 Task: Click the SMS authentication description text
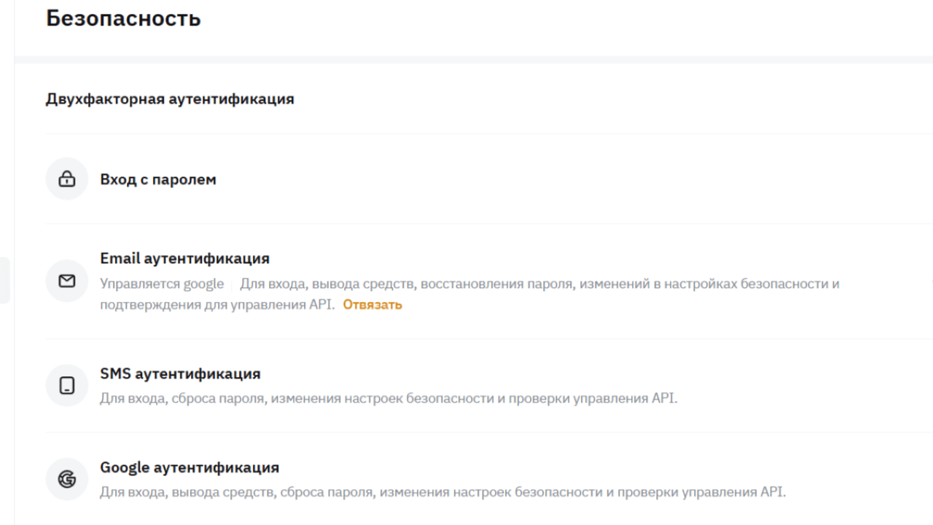389,399
